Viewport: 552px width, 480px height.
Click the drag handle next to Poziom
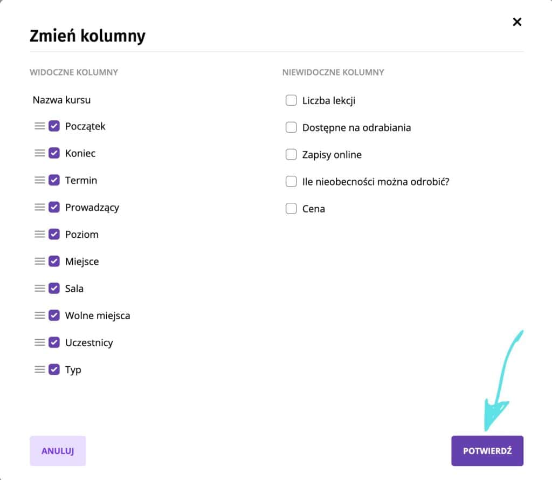coord(40,234)
